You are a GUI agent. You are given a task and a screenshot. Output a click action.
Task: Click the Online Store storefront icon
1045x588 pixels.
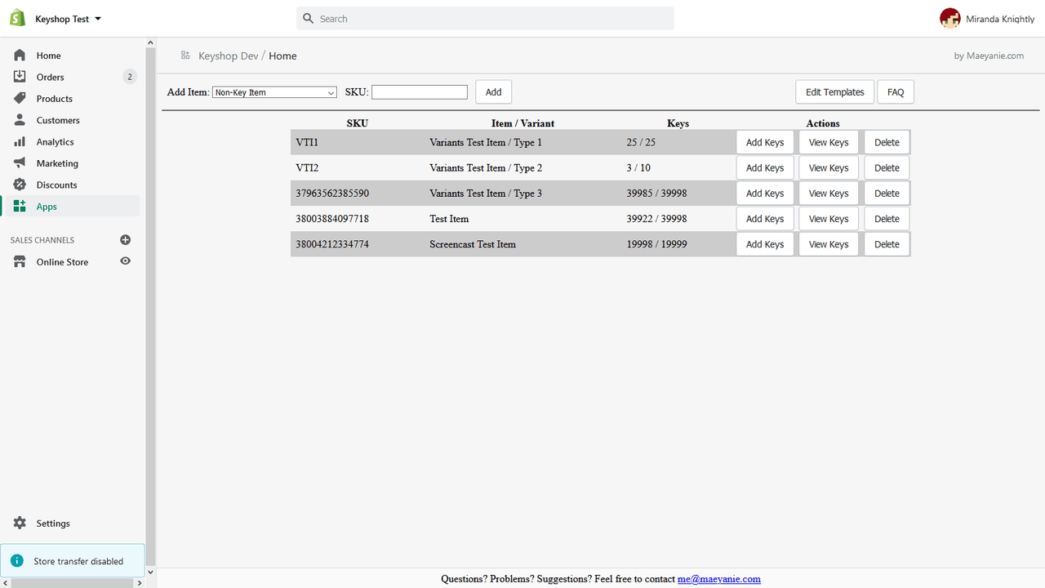[20, 262]
